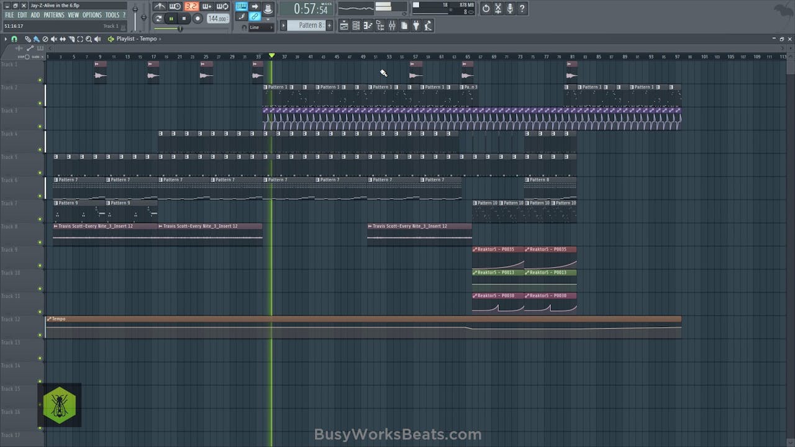Mute Track 1 with its green light
795x447 pixels.
[x=40, y=80]
